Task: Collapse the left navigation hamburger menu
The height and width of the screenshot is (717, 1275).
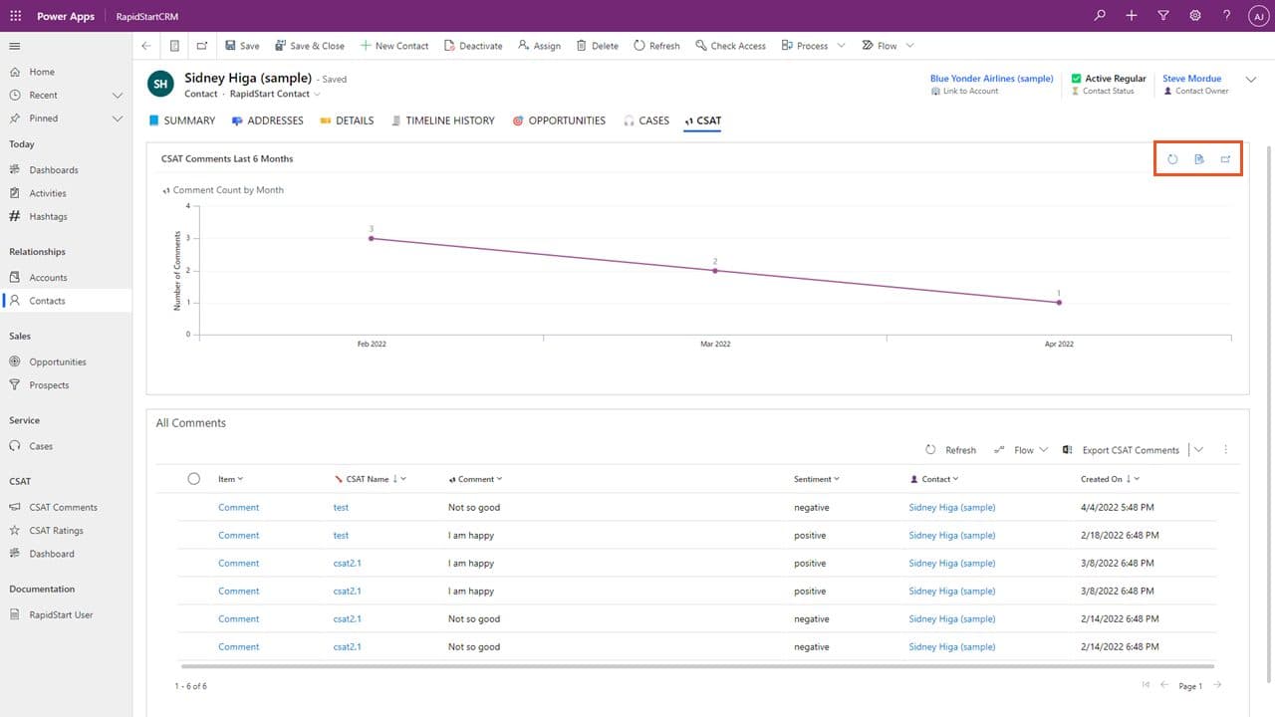Action: 15,46
